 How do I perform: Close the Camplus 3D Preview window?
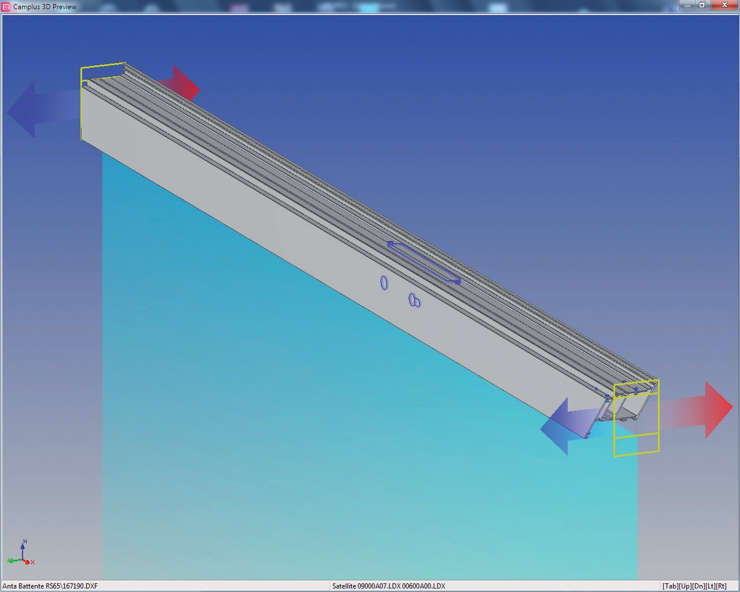tap(725, 5)
